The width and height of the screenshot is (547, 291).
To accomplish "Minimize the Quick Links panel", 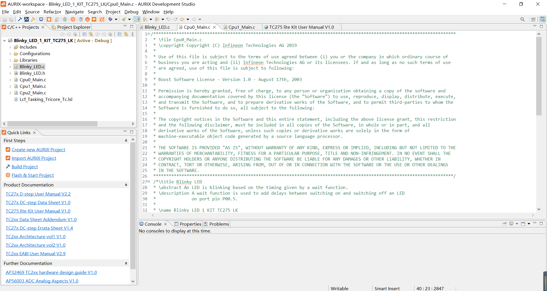I will (125, 132).
